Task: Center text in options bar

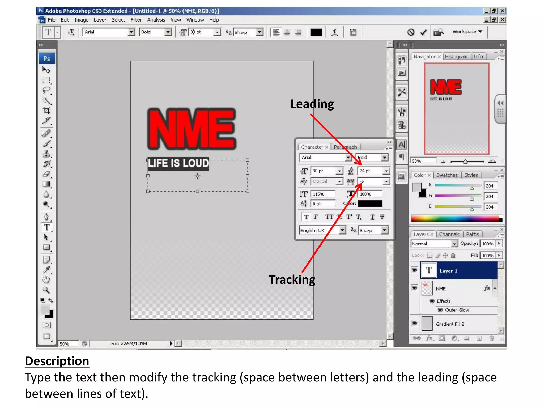Action: [x=287, y=32]
